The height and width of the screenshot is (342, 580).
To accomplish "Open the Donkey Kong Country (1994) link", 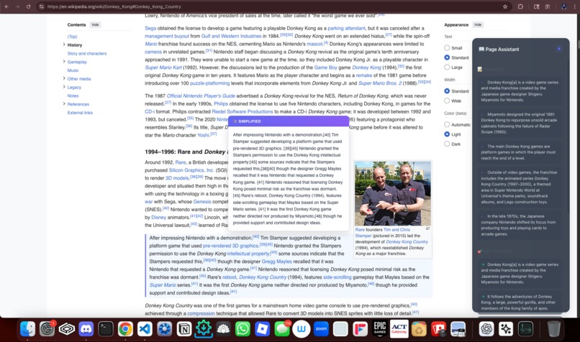I will click(263, 277).
